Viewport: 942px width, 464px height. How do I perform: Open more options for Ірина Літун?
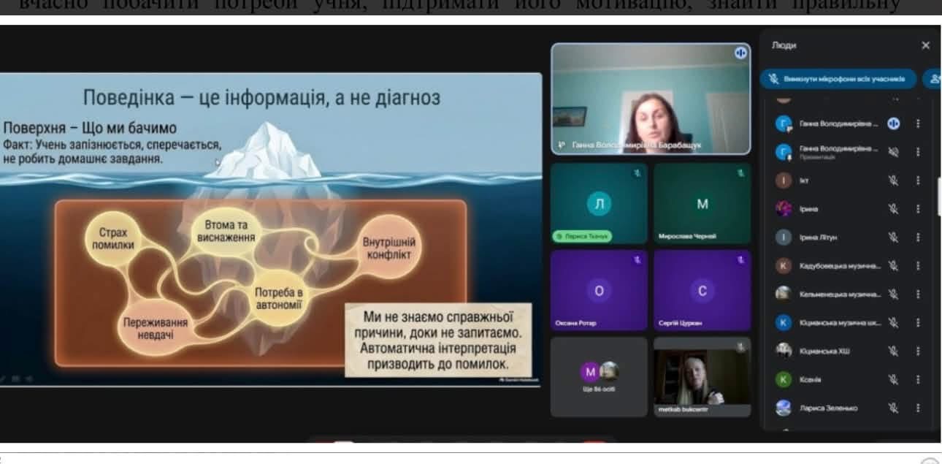[918, 237]
